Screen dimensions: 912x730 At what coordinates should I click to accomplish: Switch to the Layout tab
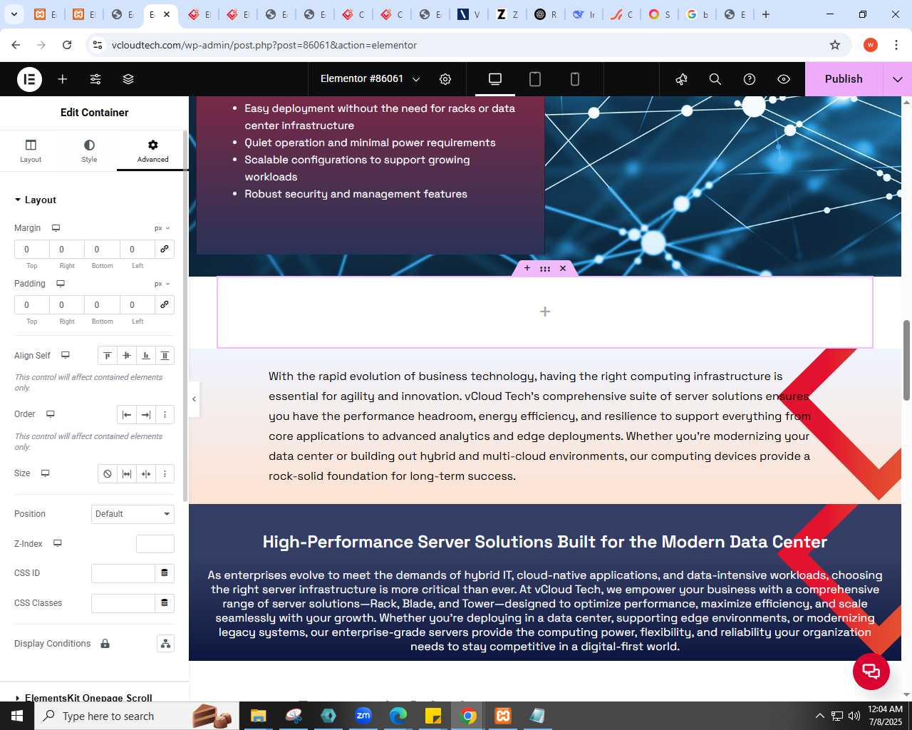point(31,150)
